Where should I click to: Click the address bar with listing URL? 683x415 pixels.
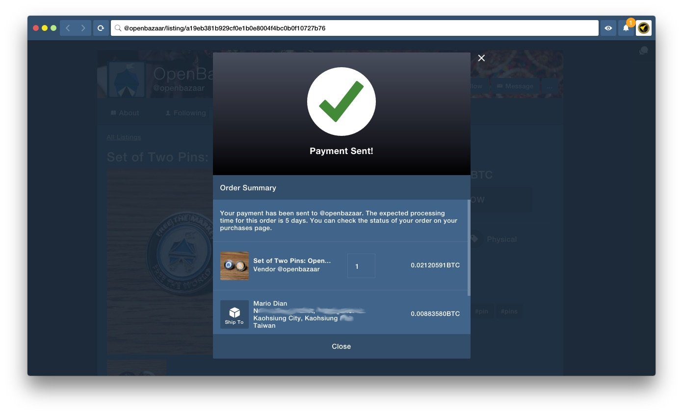click(x=354, y=28)
